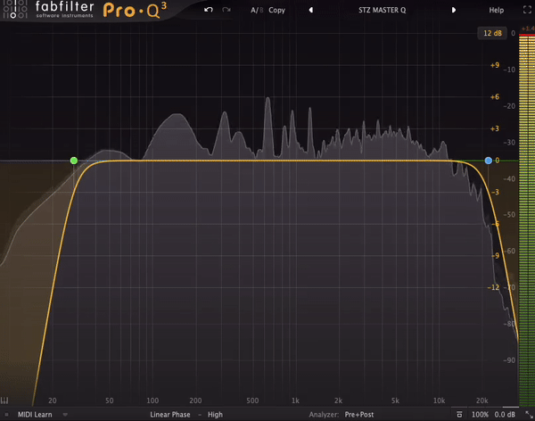Click the Redo arrow icon
535x421 pixels.
tap(226, 10)
